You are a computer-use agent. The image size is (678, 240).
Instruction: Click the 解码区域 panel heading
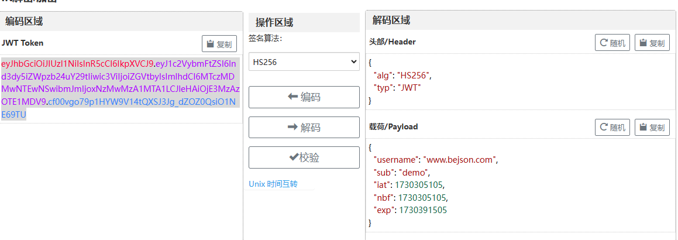391,20
